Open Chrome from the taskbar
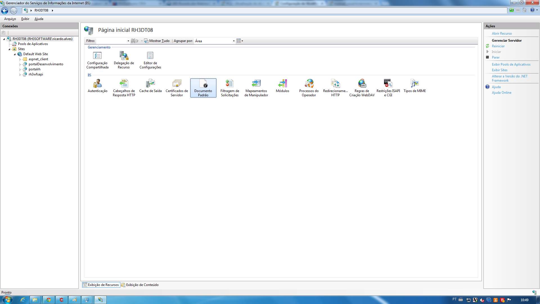This screenshot has width=540, height=304. pyautogui.click(x=48, y=300)
